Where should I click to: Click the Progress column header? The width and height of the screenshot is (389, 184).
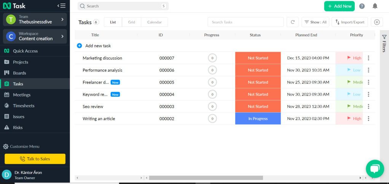[212, 35]
